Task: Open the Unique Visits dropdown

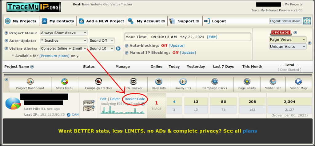Action: pyautogui.click(x=288, y=46)
